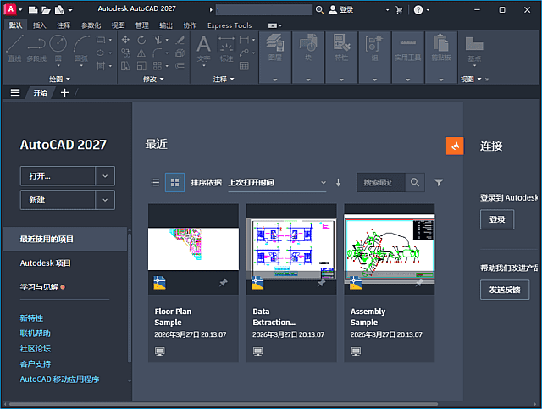Screen dimensions: 542x409
Task: Click the filter funnel icon
Action: coord(439,182)
